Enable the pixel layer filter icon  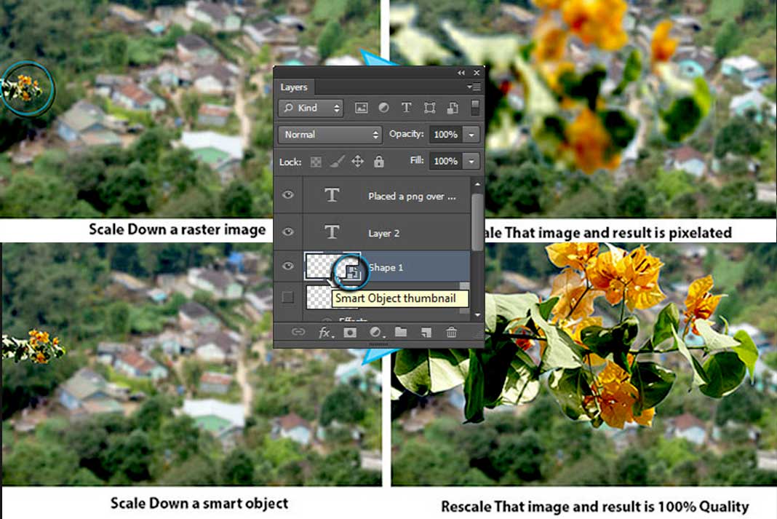tap(361, 108)
